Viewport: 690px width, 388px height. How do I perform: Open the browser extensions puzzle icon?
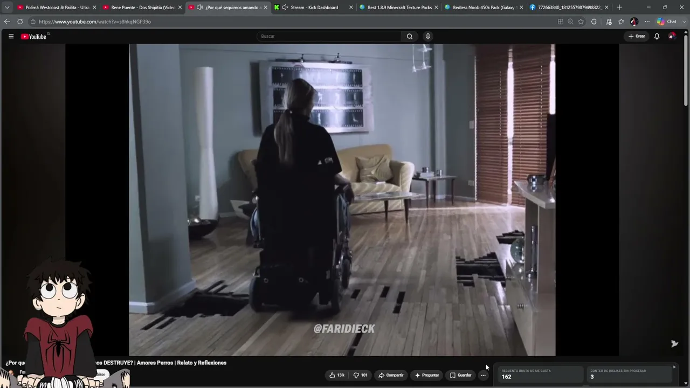point(594,22)
